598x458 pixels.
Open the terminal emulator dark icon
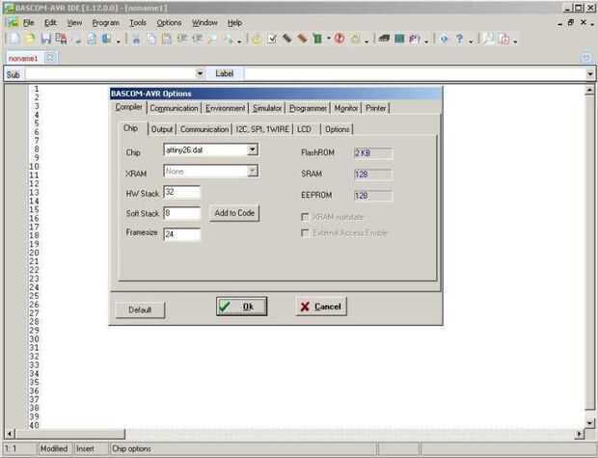(384, 39)
